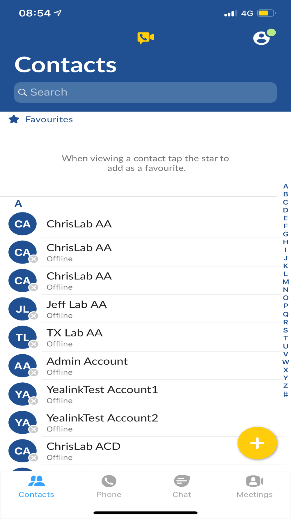Switch to the Phone tab
The width and height of the screenshot is (291, 519).
pyautogui.click(x=109, y=486)
